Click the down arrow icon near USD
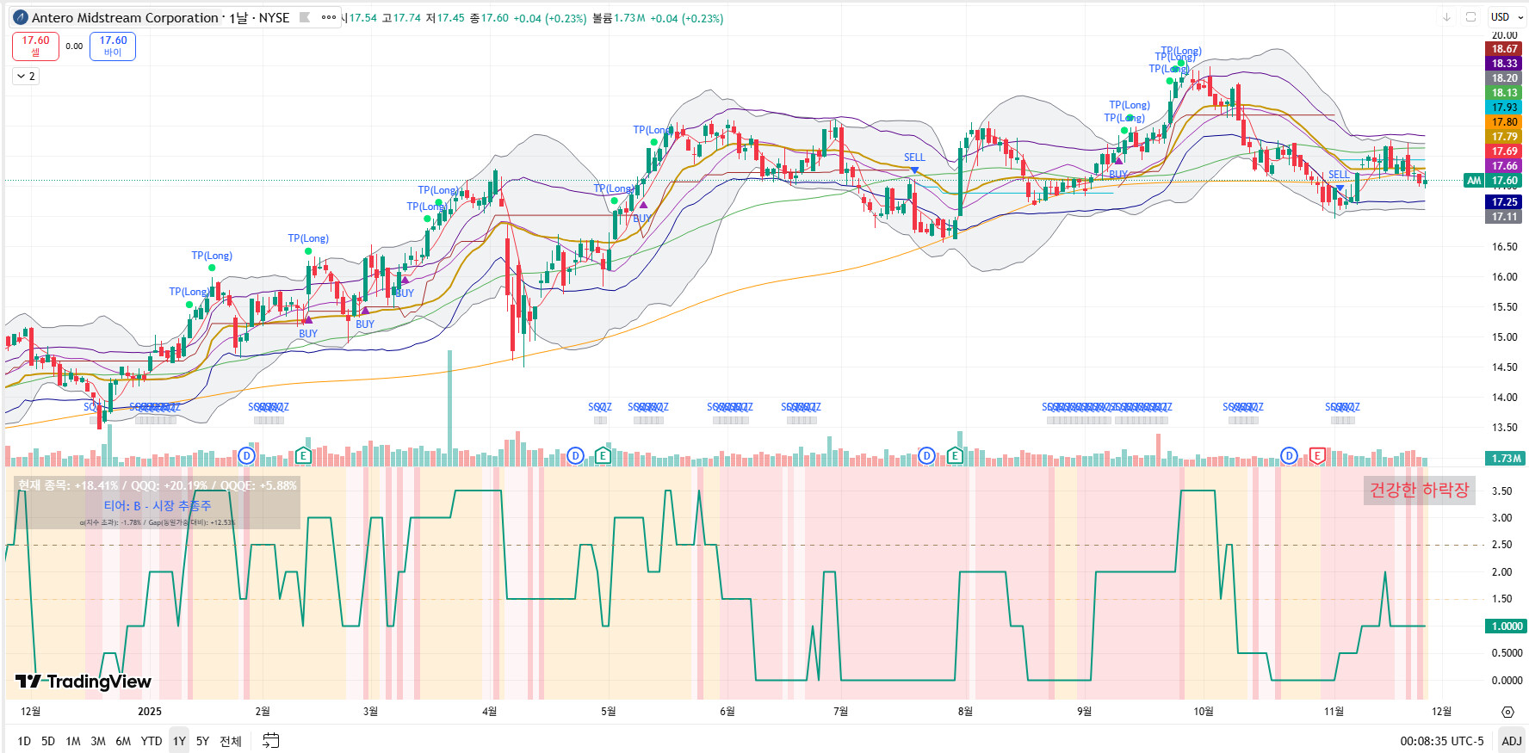 coord(1446,17)
